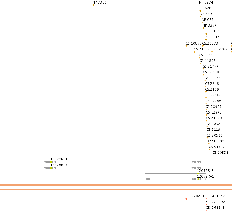232x212 pixels.
Task: Select the NP:7393 insertion label
Action: (x=207, y=14)
